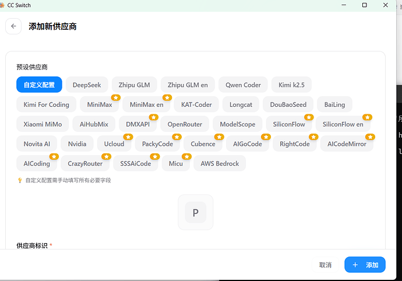Select the AIGoCode preset
This screenshot has height=281, width=402.
tap(248, 144)
